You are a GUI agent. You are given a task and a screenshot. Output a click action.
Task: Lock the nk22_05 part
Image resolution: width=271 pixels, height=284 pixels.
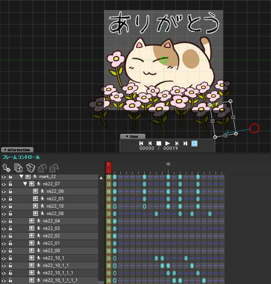(x=10, y=199)
